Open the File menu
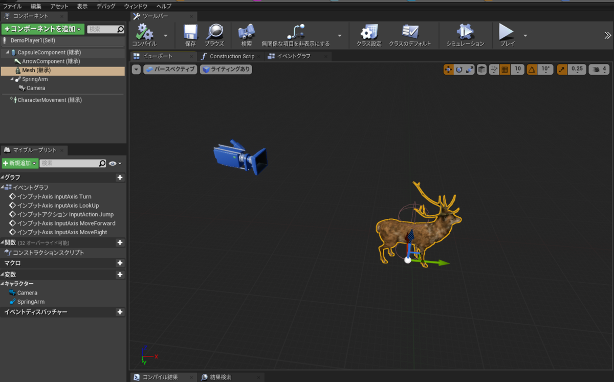The image size is (614, 382). (x=12, y=6)
